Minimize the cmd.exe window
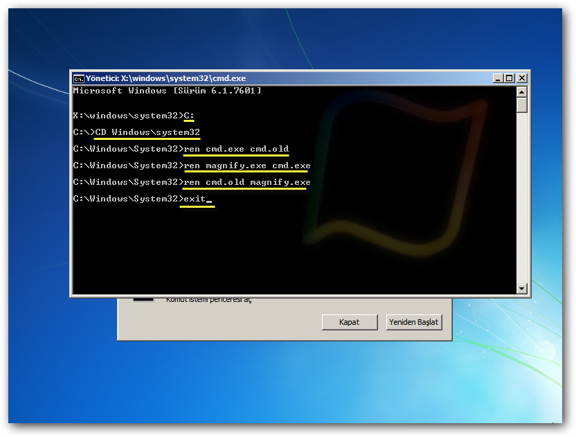 click(x=497, y=78)
